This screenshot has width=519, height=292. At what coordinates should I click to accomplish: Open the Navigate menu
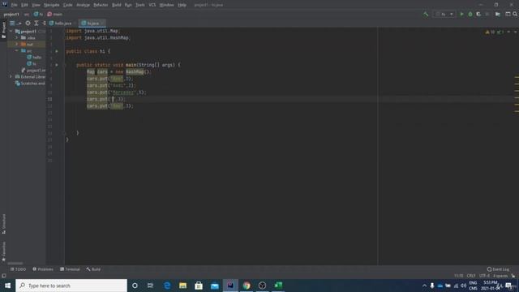(x=52, y=5)
